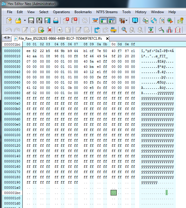Click the Find magnifier icon
The width and height of the screenshot is (186, 208).
click(124, 30)
